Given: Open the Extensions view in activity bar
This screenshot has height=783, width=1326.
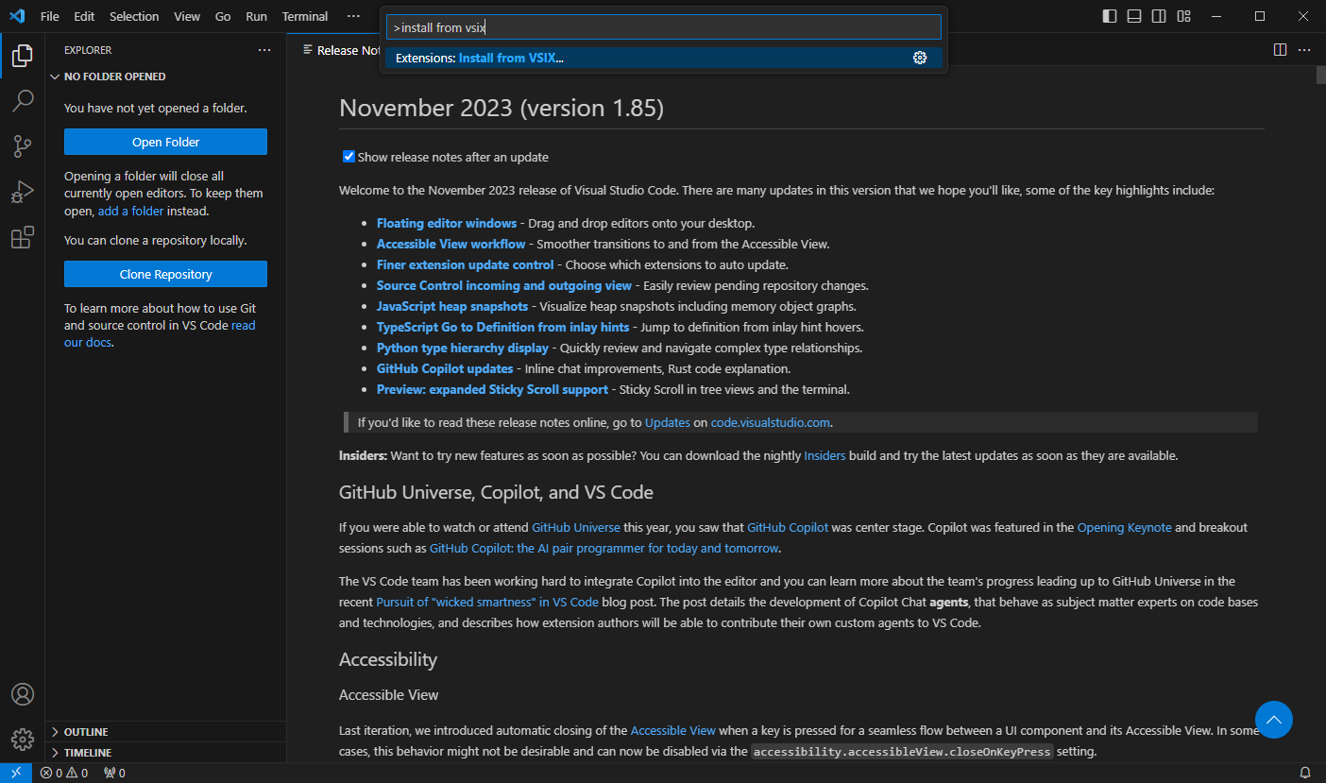Looking at the screenshot, I should tap(23, 237).
